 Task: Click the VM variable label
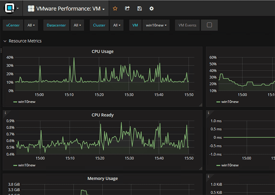click(x=135, y=25)
